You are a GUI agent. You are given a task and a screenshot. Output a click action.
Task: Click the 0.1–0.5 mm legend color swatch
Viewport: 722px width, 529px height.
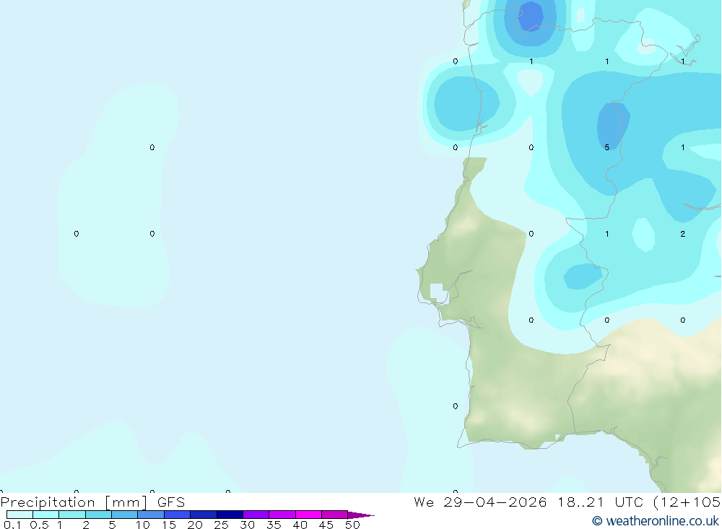coord(19,515)
